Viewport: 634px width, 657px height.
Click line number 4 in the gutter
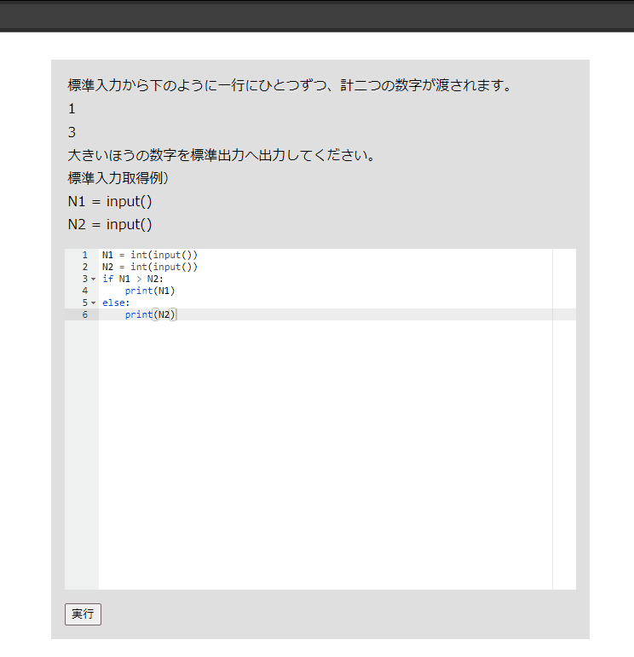(x=84, y=291)
